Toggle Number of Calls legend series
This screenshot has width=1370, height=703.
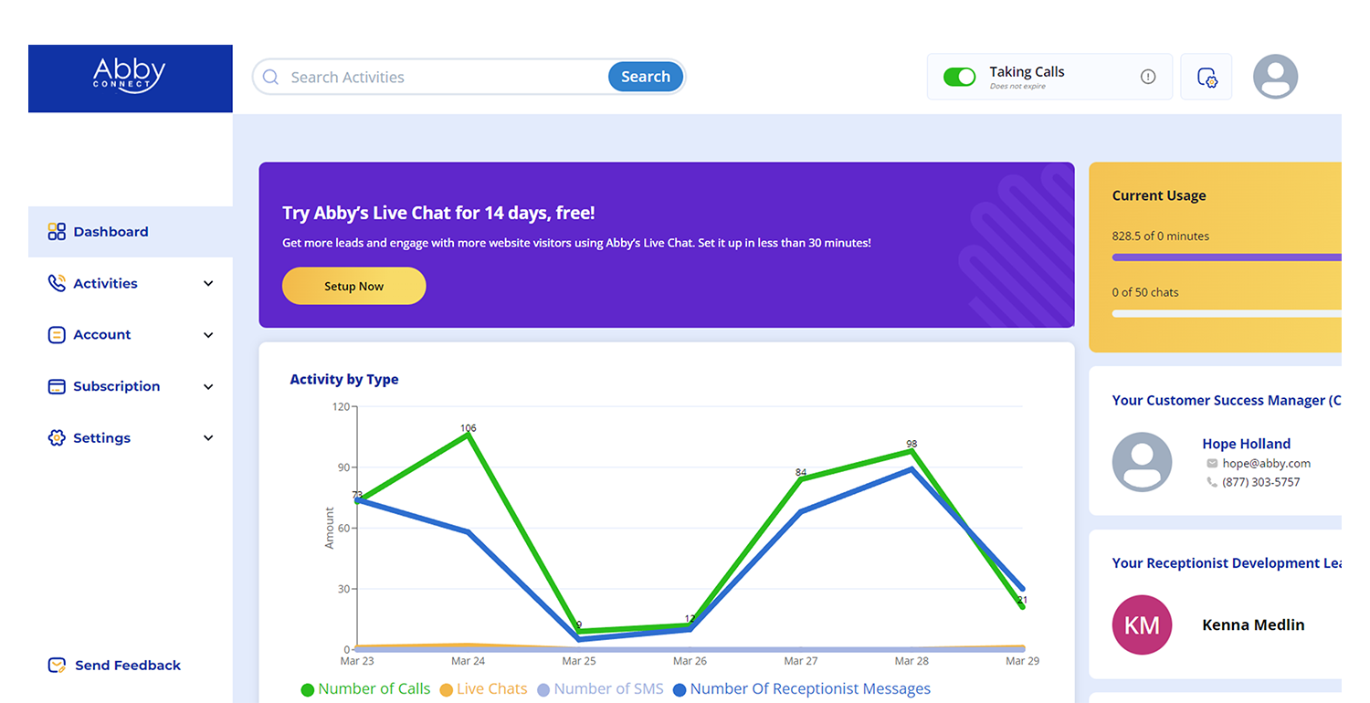coord(365,689)
